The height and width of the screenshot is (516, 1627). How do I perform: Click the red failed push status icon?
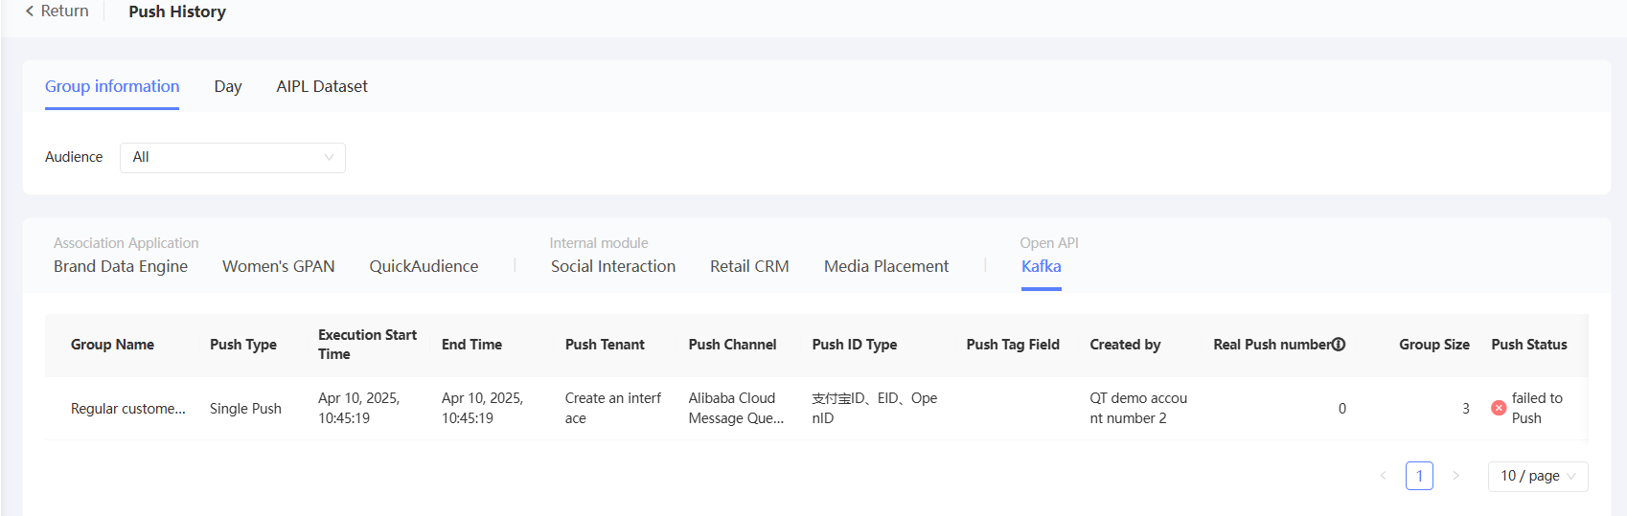1499,408
